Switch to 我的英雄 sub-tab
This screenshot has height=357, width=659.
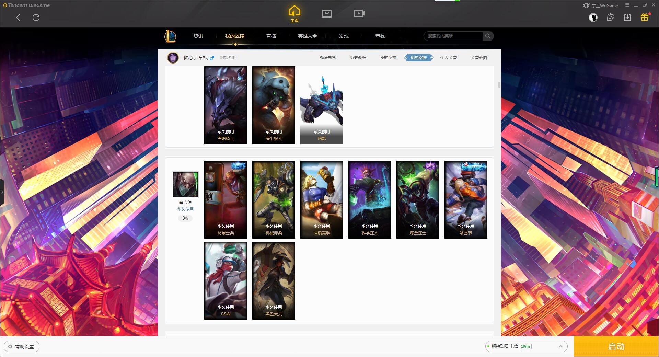388,58
